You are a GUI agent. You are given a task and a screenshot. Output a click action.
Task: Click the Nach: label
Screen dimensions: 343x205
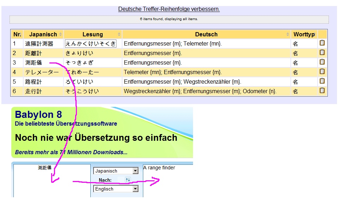pos(105,180)
